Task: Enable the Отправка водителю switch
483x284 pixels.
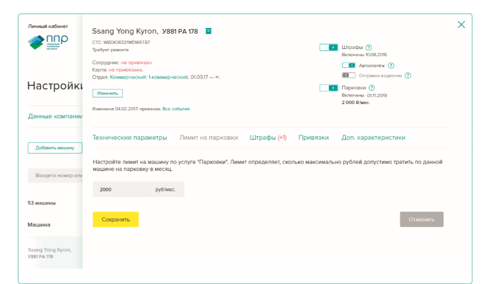Action: (x=348, y=75)
